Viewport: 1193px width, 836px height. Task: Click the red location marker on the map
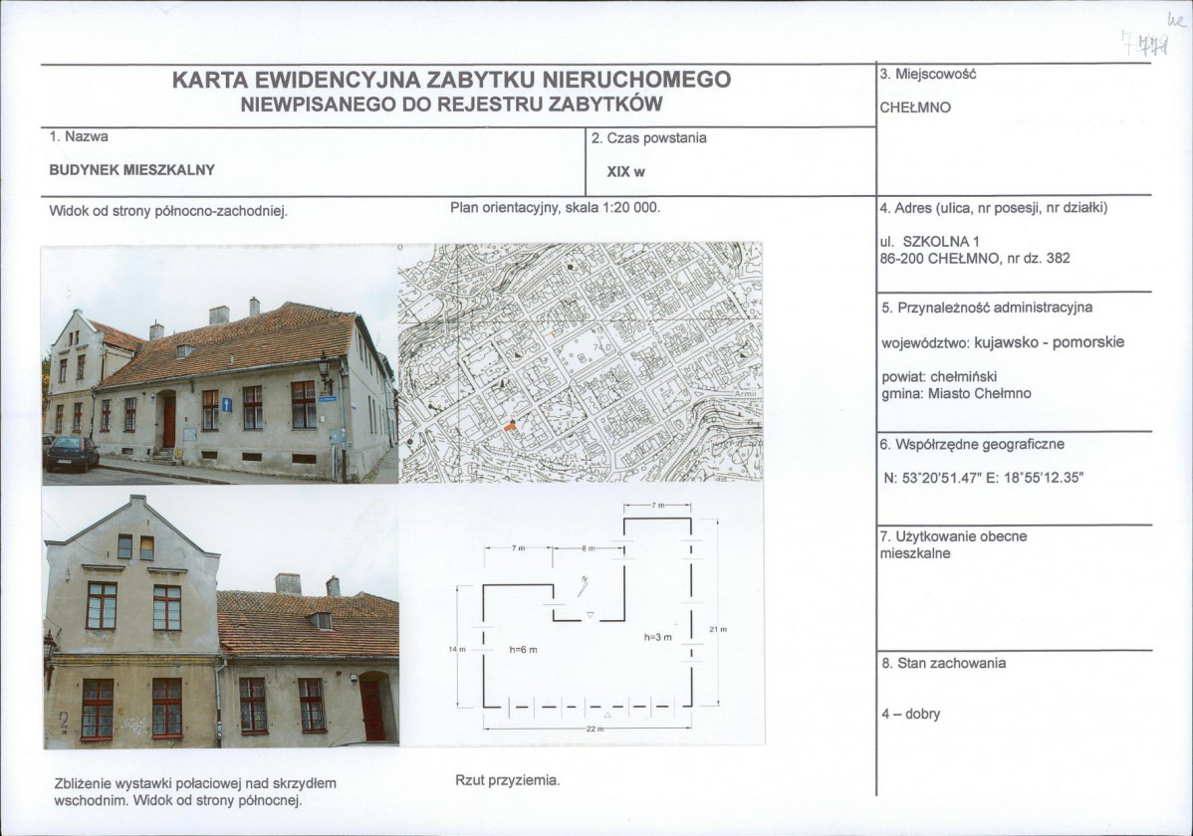click(512, 425)
